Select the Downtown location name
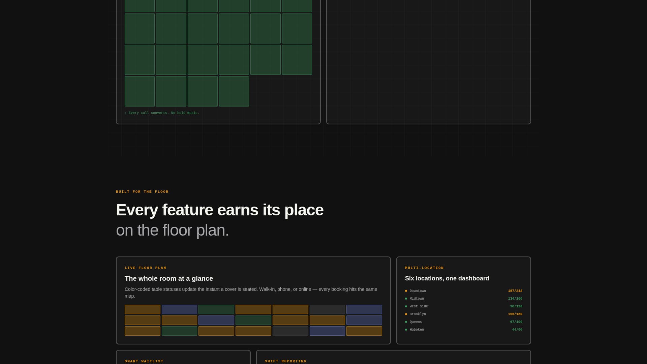647x364 pixels. (x=418, y=291)
